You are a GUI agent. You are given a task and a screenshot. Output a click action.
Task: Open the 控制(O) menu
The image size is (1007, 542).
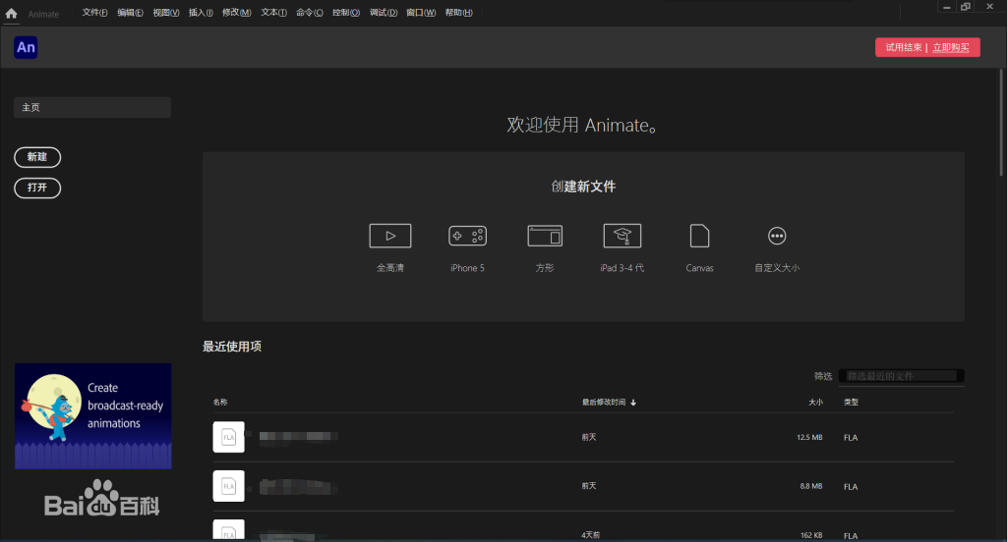tap(345, 13)
